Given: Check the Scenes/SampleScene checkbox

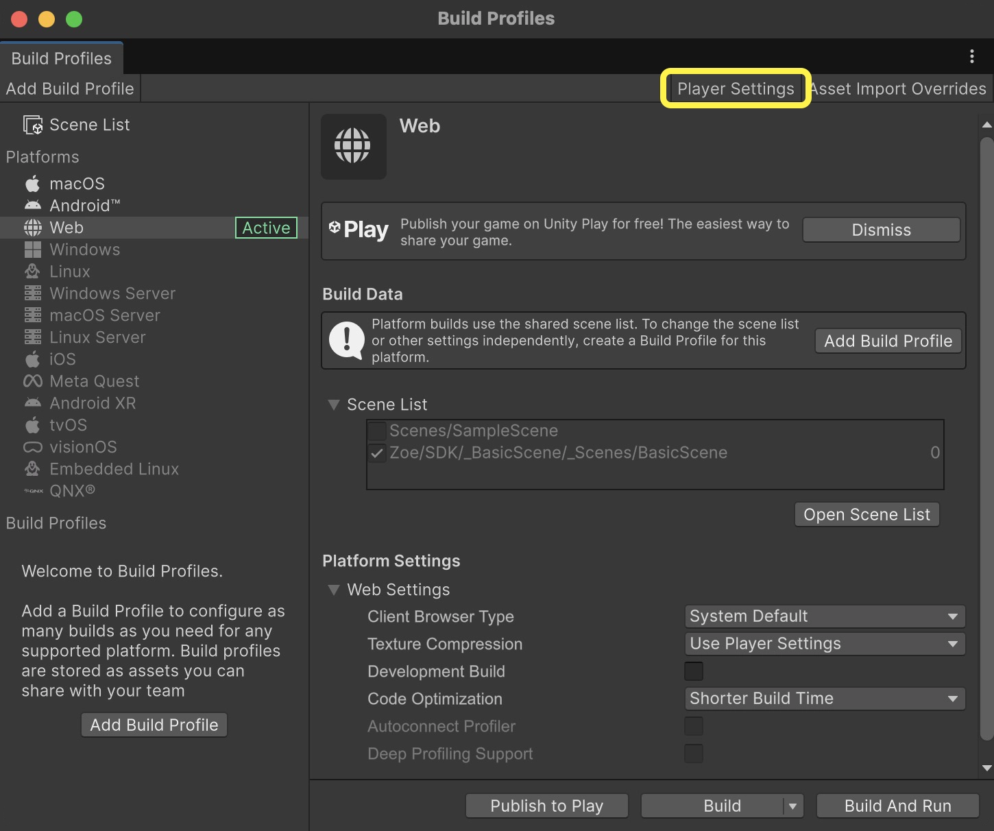Looking at the screenshot, I should (377, 431).
